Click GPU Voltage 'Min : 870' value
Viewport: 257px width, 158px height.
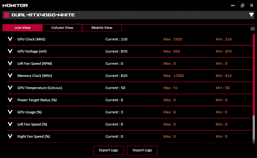point(224,51)
